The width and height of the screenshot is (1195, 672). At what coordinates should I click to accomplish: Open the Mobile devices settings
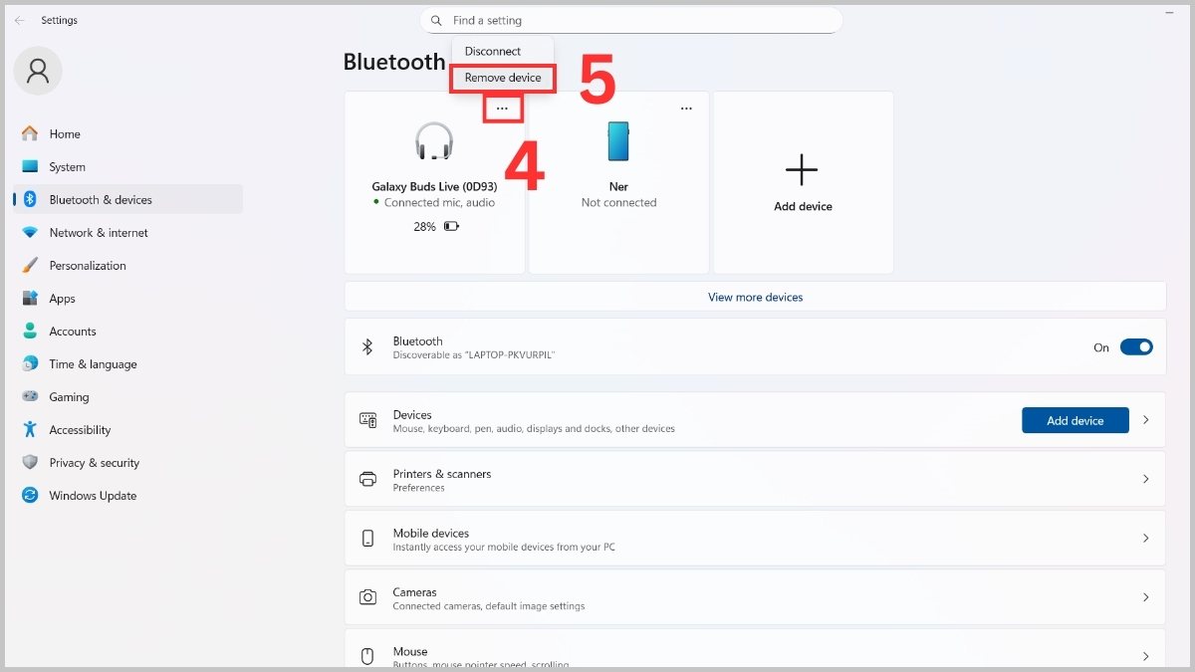pyautogui.click(x=755, y=538)
